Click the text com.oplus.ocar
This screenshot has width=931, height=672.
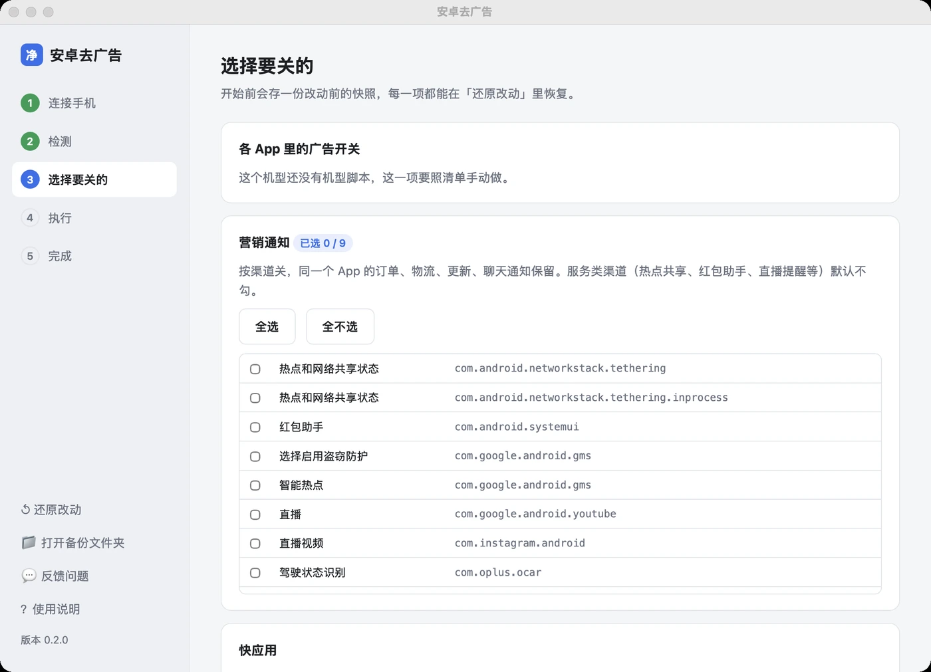(x=498, y=572)
